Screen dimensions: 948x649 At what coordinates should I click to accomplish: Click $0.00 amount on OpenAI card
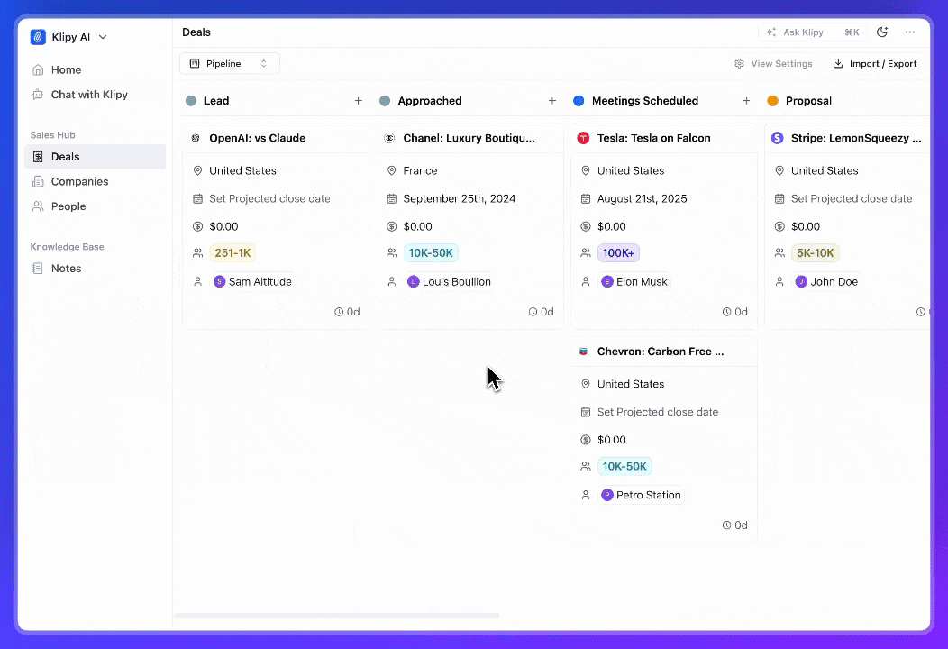[x=223, y=227]
